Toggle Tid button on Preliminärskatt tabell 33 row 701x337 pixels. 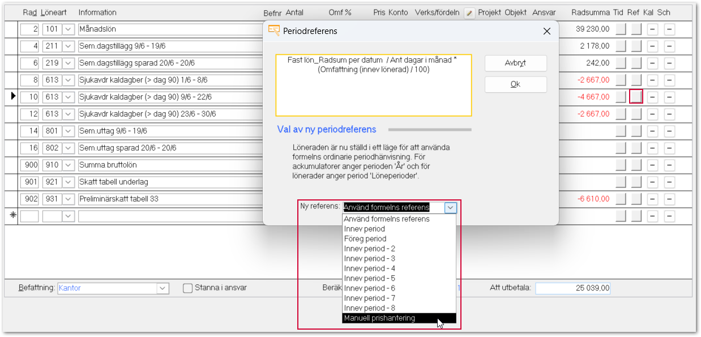[x=621, y=199]
